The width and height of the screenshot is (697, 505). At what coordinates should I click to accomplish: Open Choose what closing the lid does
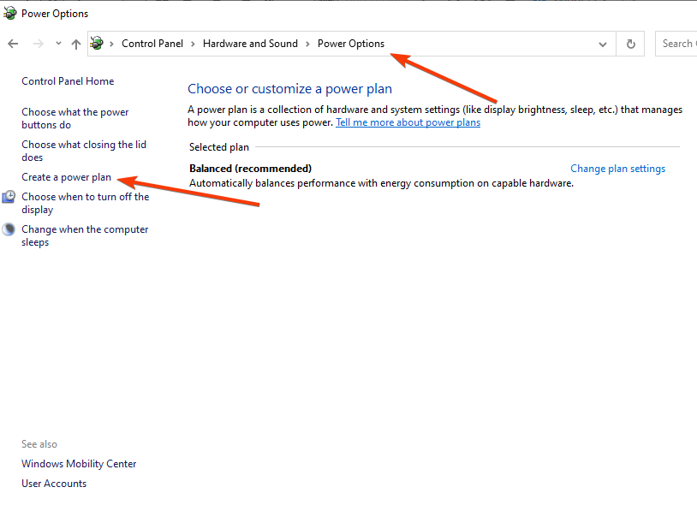tap(84, 151)
